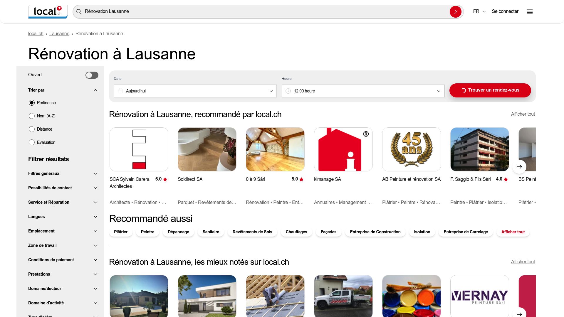
Task: Click the calendar icon in Date field
Action: [x=120, y=91]
